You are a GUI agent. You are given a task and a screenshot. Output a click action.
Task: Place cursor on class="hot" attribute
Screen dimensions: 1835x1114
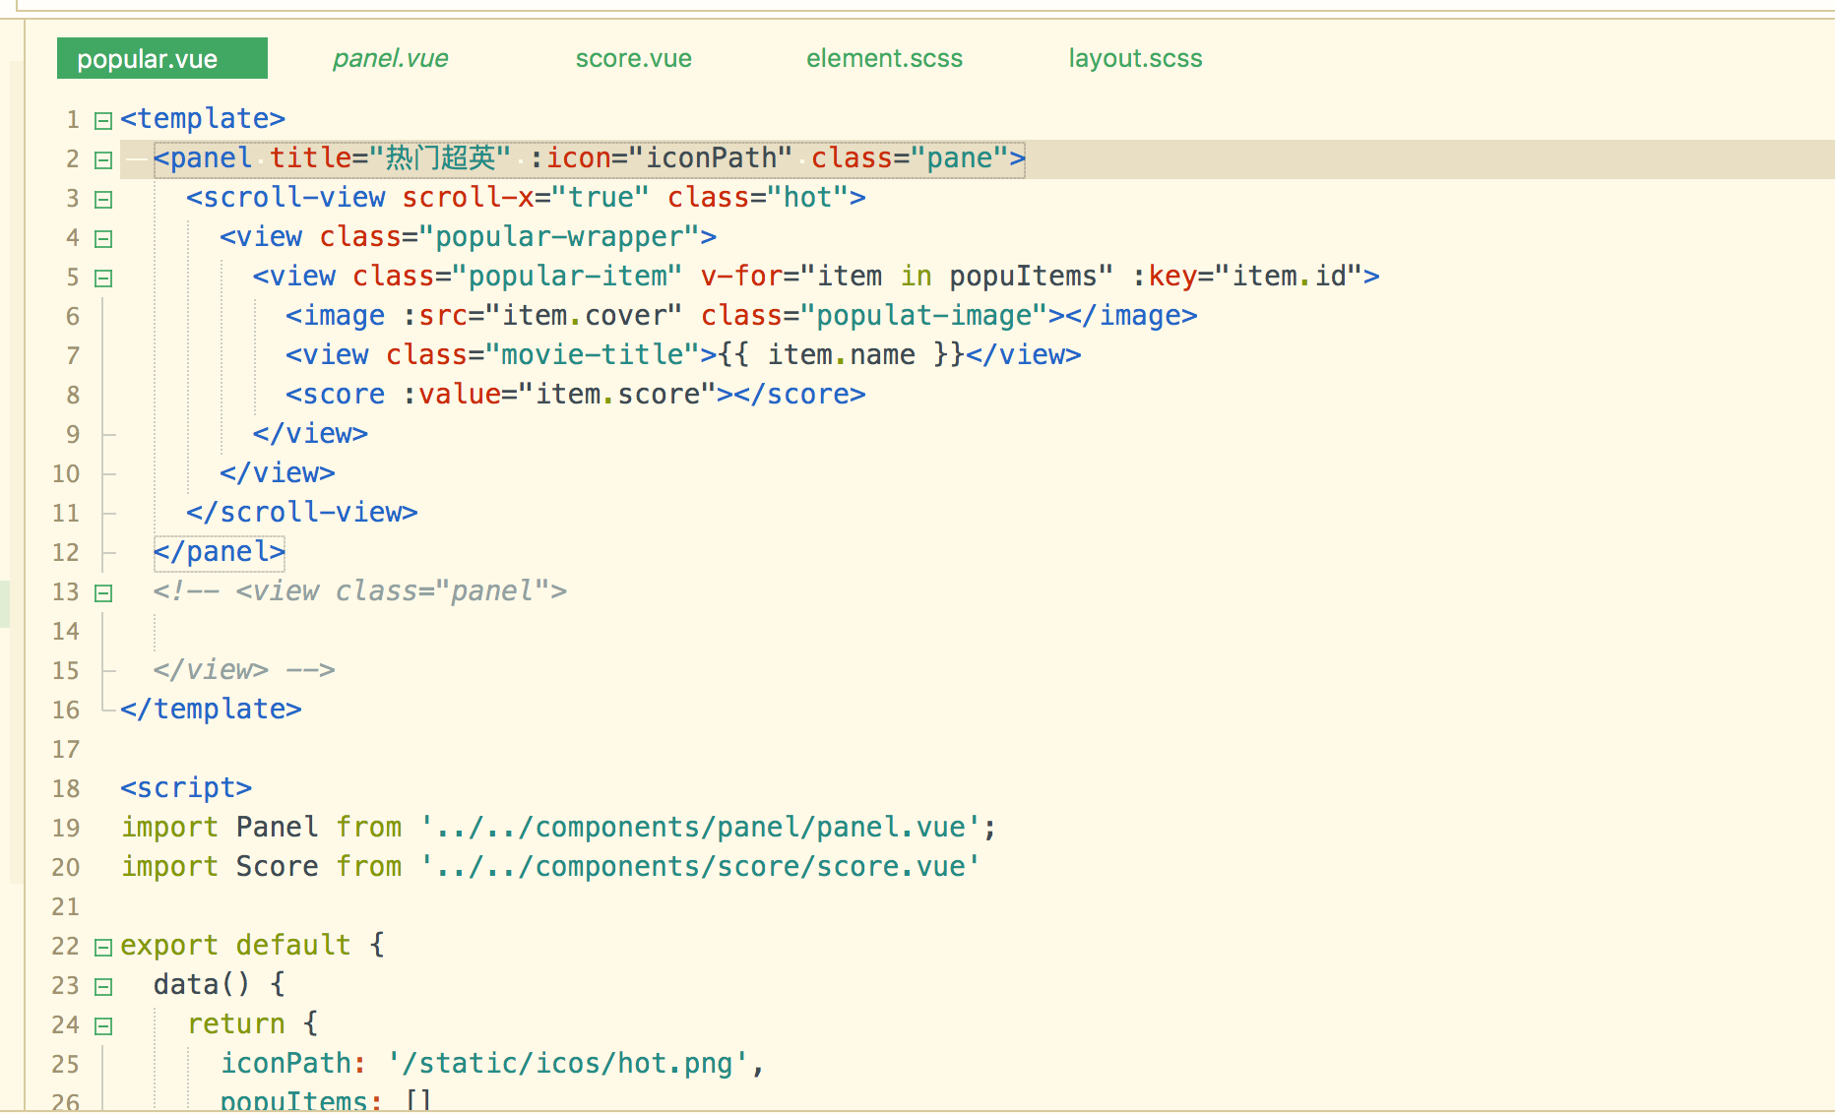pyautogui.click(x=758, y=197)
